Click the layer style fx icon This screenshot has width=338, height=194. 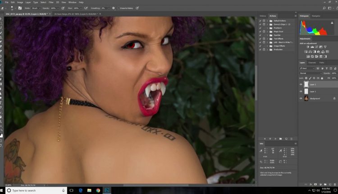pyautogui.click(x=311, y=185)
